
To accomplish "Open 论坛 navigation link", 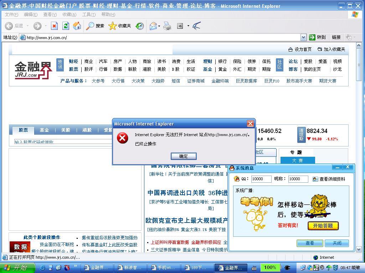I will pos(293,61).
